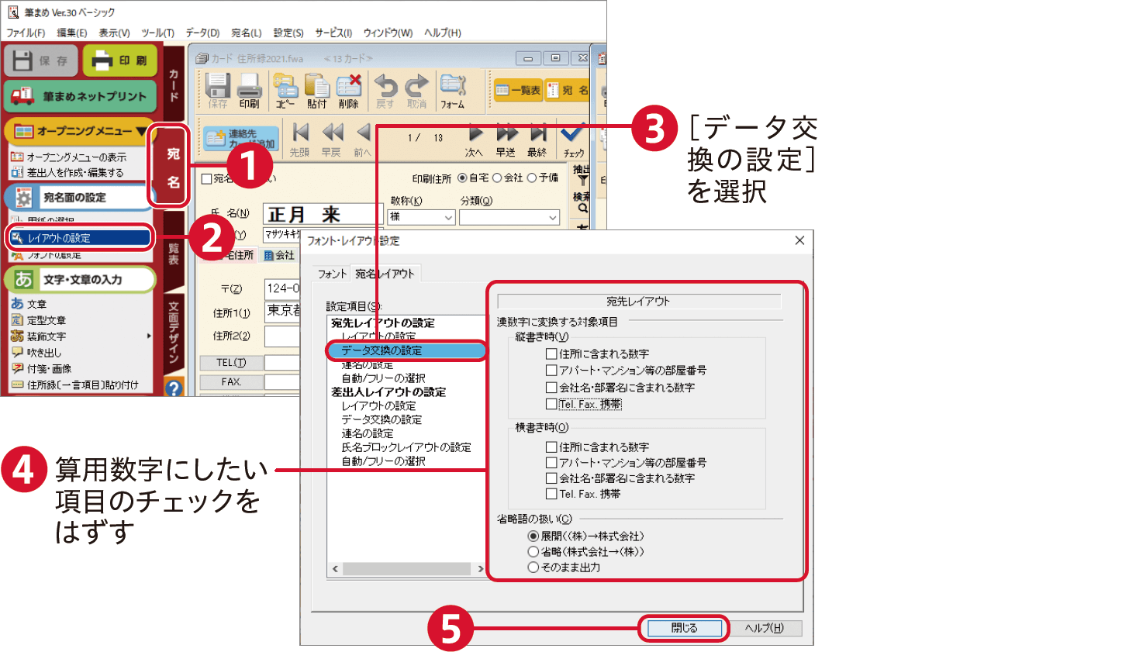Open the help question mark icon
This screenshot has width=1136, height=652.
coord(174,388)
